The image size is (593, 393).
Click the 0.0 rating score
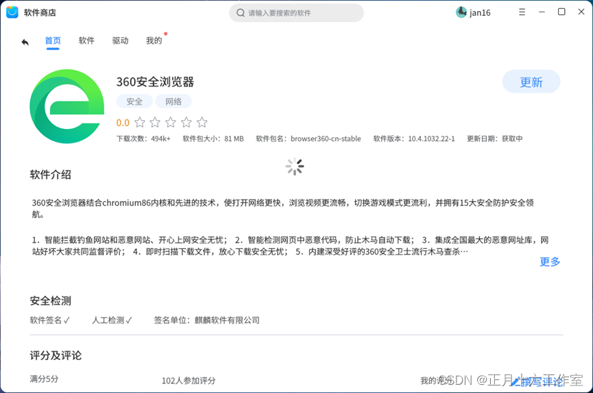click(123, 123)
